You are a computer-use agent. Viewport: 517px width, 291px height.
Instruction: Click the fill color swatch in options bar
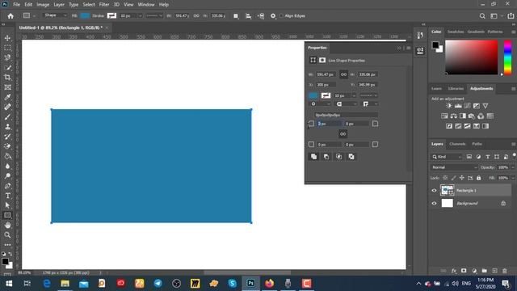85,15
